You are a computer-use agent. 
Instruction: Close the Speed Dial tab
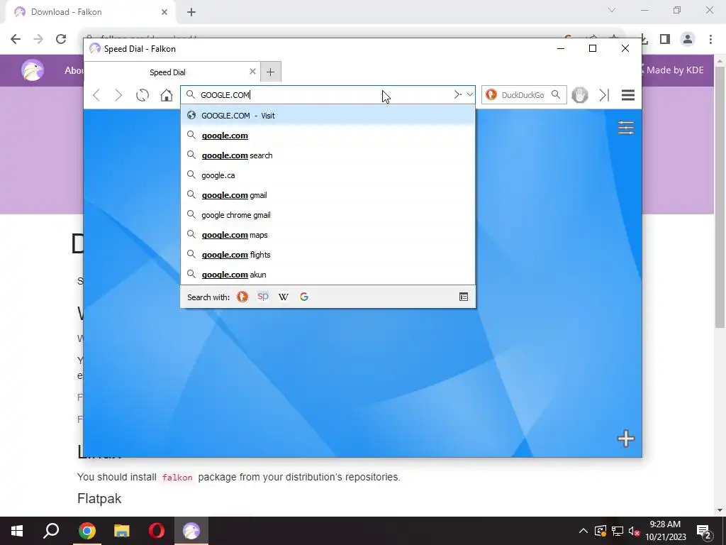pos(252,72)
